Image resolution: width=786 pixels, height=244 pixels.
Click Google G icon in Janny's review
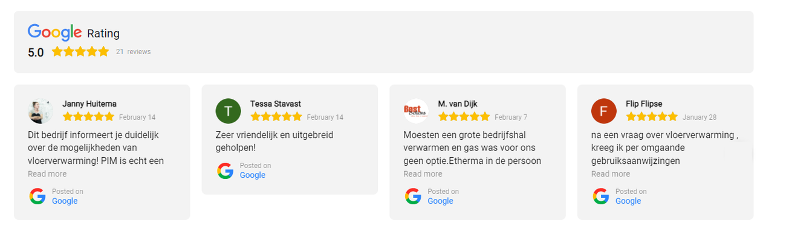37,196
